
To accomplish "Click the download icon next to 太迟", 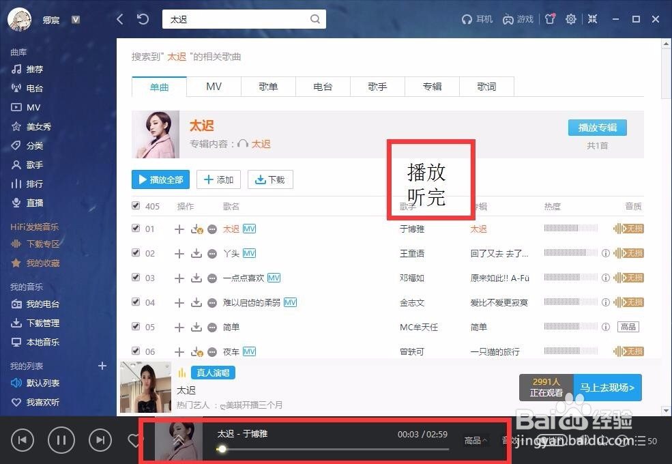I will pyautogui.click(x=195, y=229).
